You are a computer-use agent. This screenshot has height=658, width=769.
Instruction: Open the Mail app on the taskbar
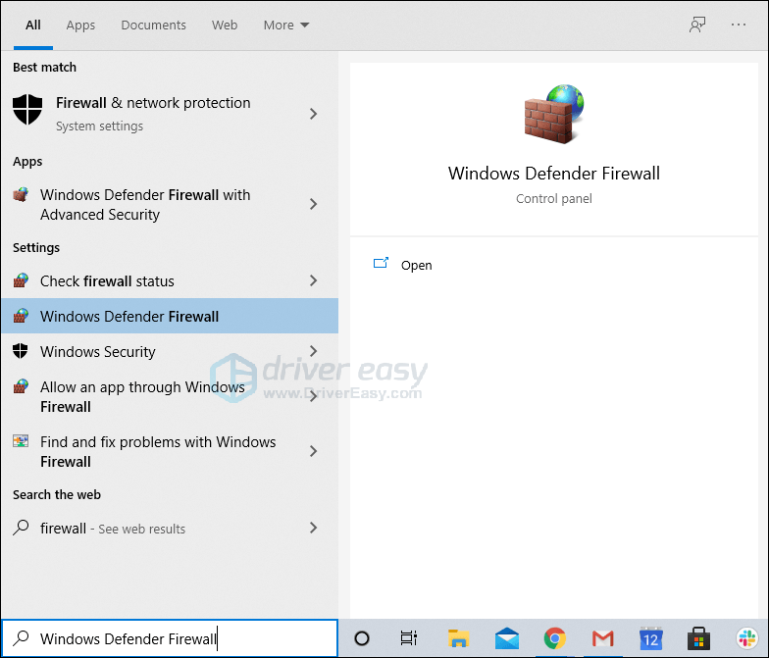pos(506,638)
